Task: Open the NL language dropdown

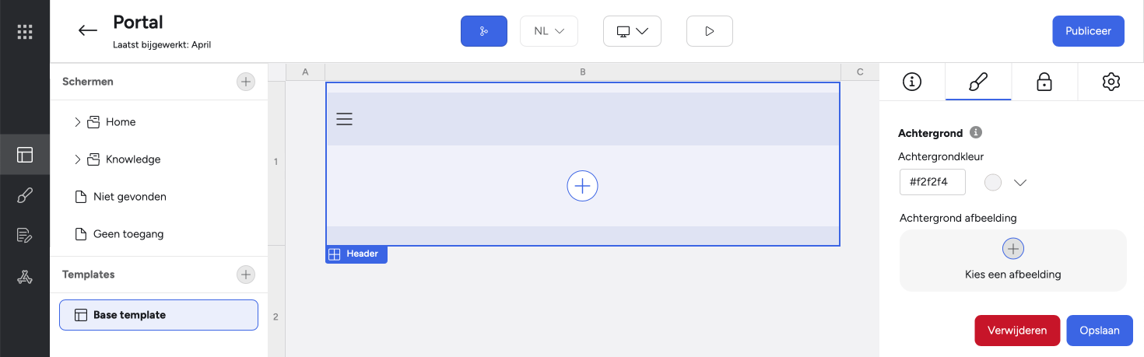Action: coord(549,31)
